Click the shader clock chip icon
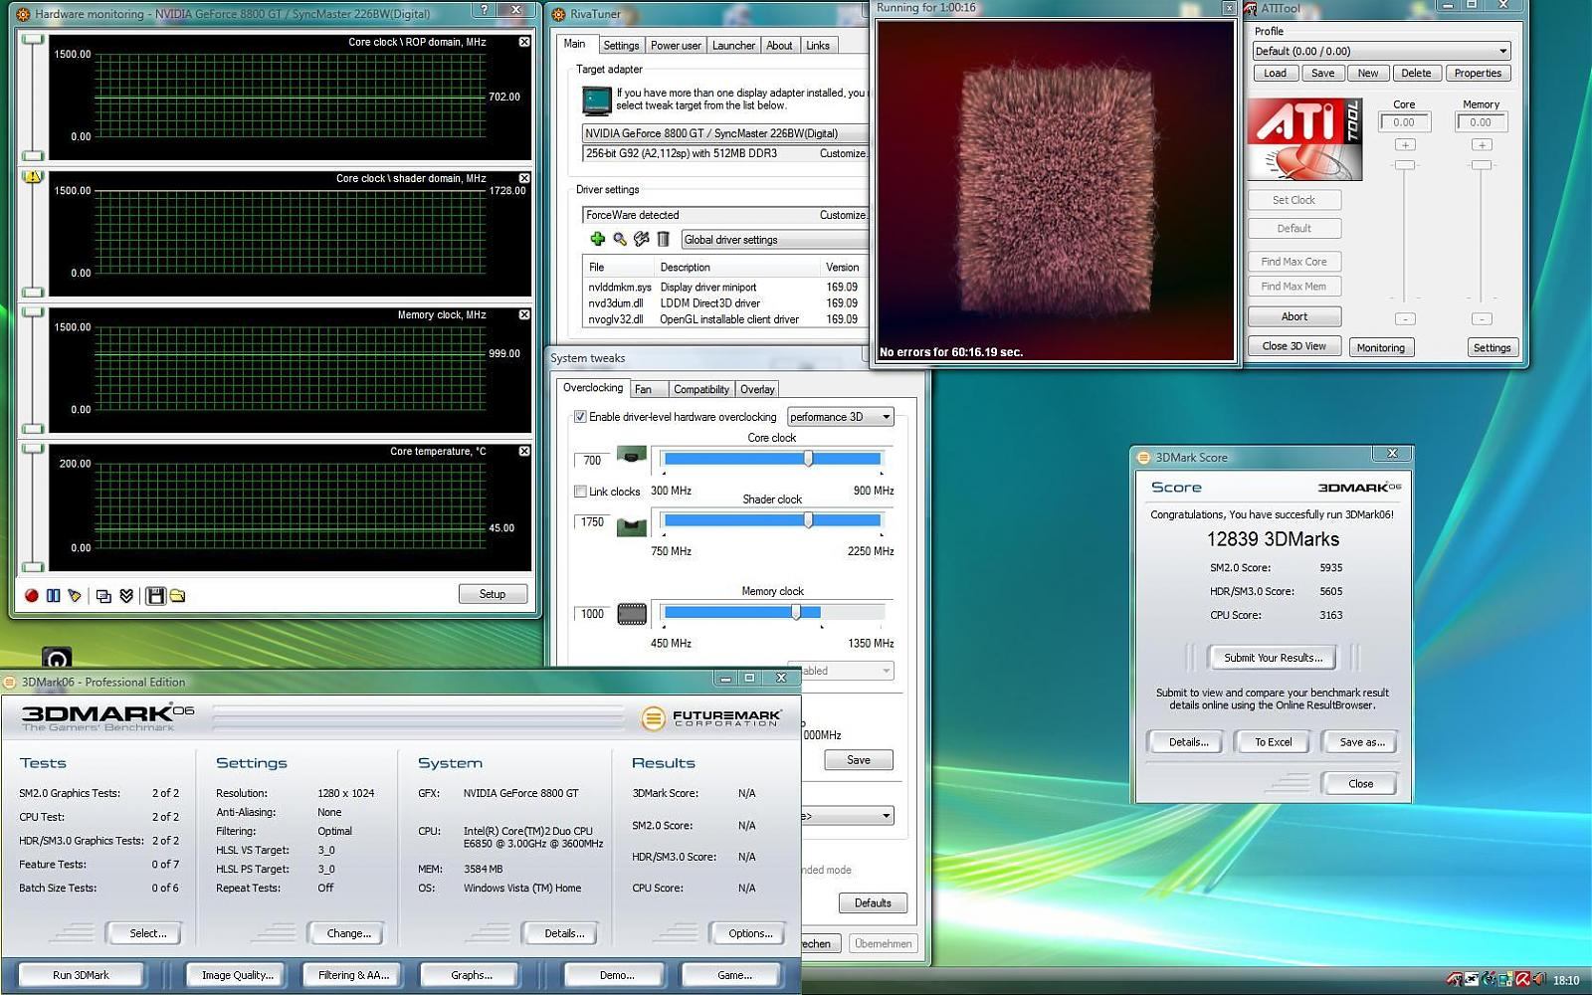 click(x=632, y=526)
